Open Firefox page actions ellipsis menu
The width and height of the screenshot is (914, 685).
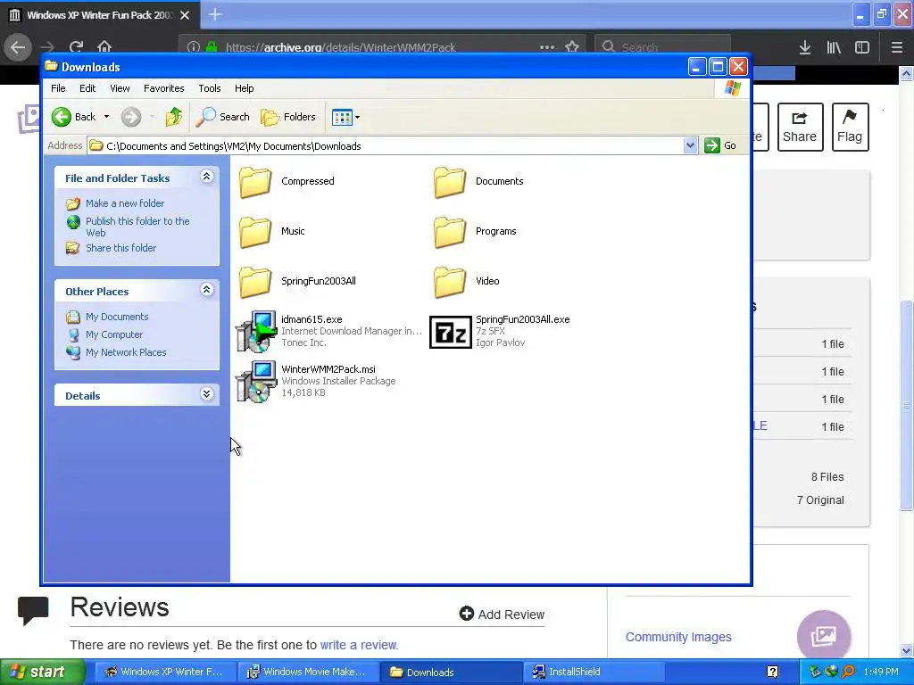click(547, 47)
